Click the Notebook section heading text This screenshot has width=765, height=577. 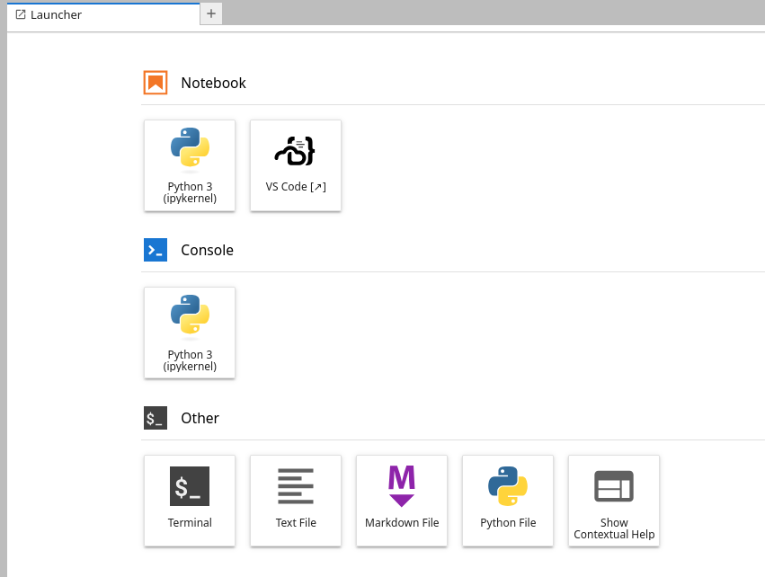pos(213,83)
